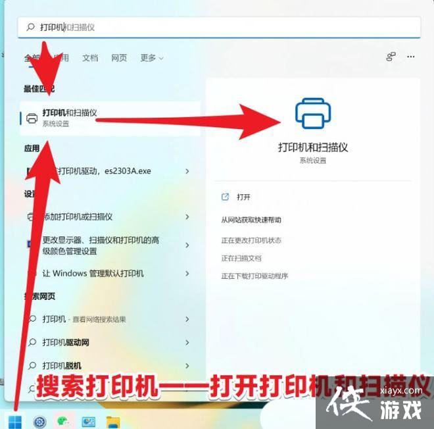Open the account/feedback icon beside the ellipsis
Image resolution: width=434 pixels, height=429 pixels.
click(x=391, y=57)
